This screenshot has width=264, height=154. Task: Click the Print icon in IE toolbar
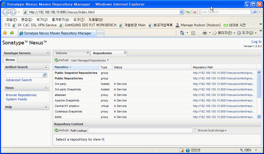pyautogui.click(x=205, y=33)
